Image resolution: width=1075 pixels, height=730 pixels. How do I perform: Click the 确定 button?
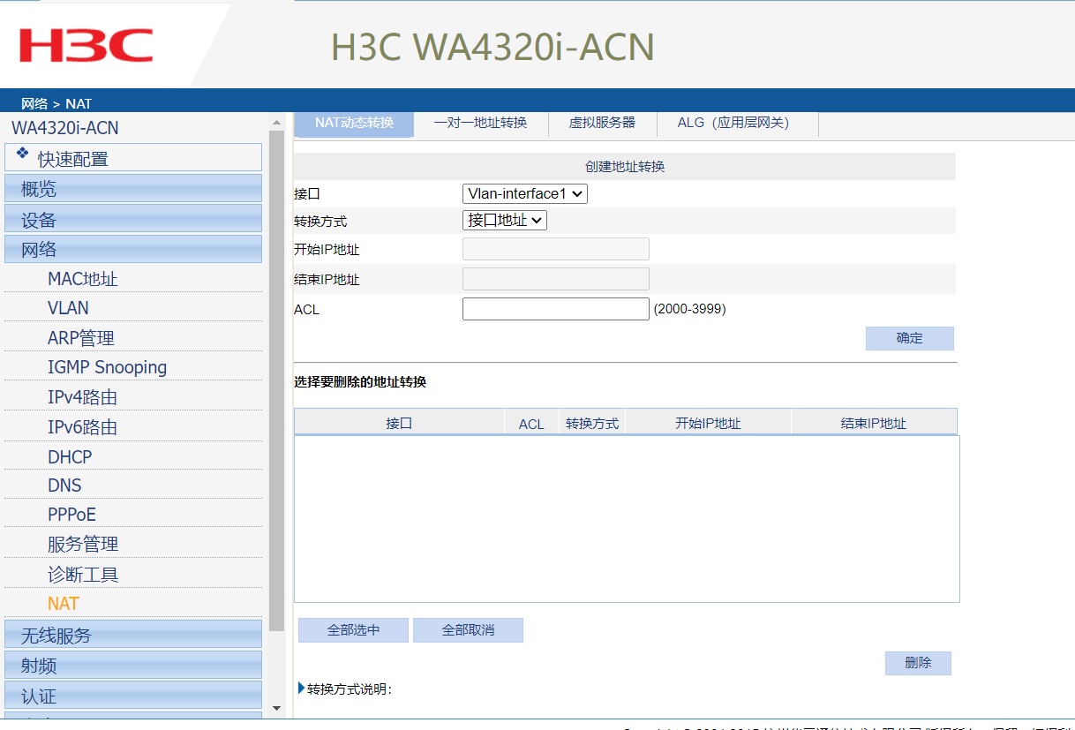coord(909,338)
